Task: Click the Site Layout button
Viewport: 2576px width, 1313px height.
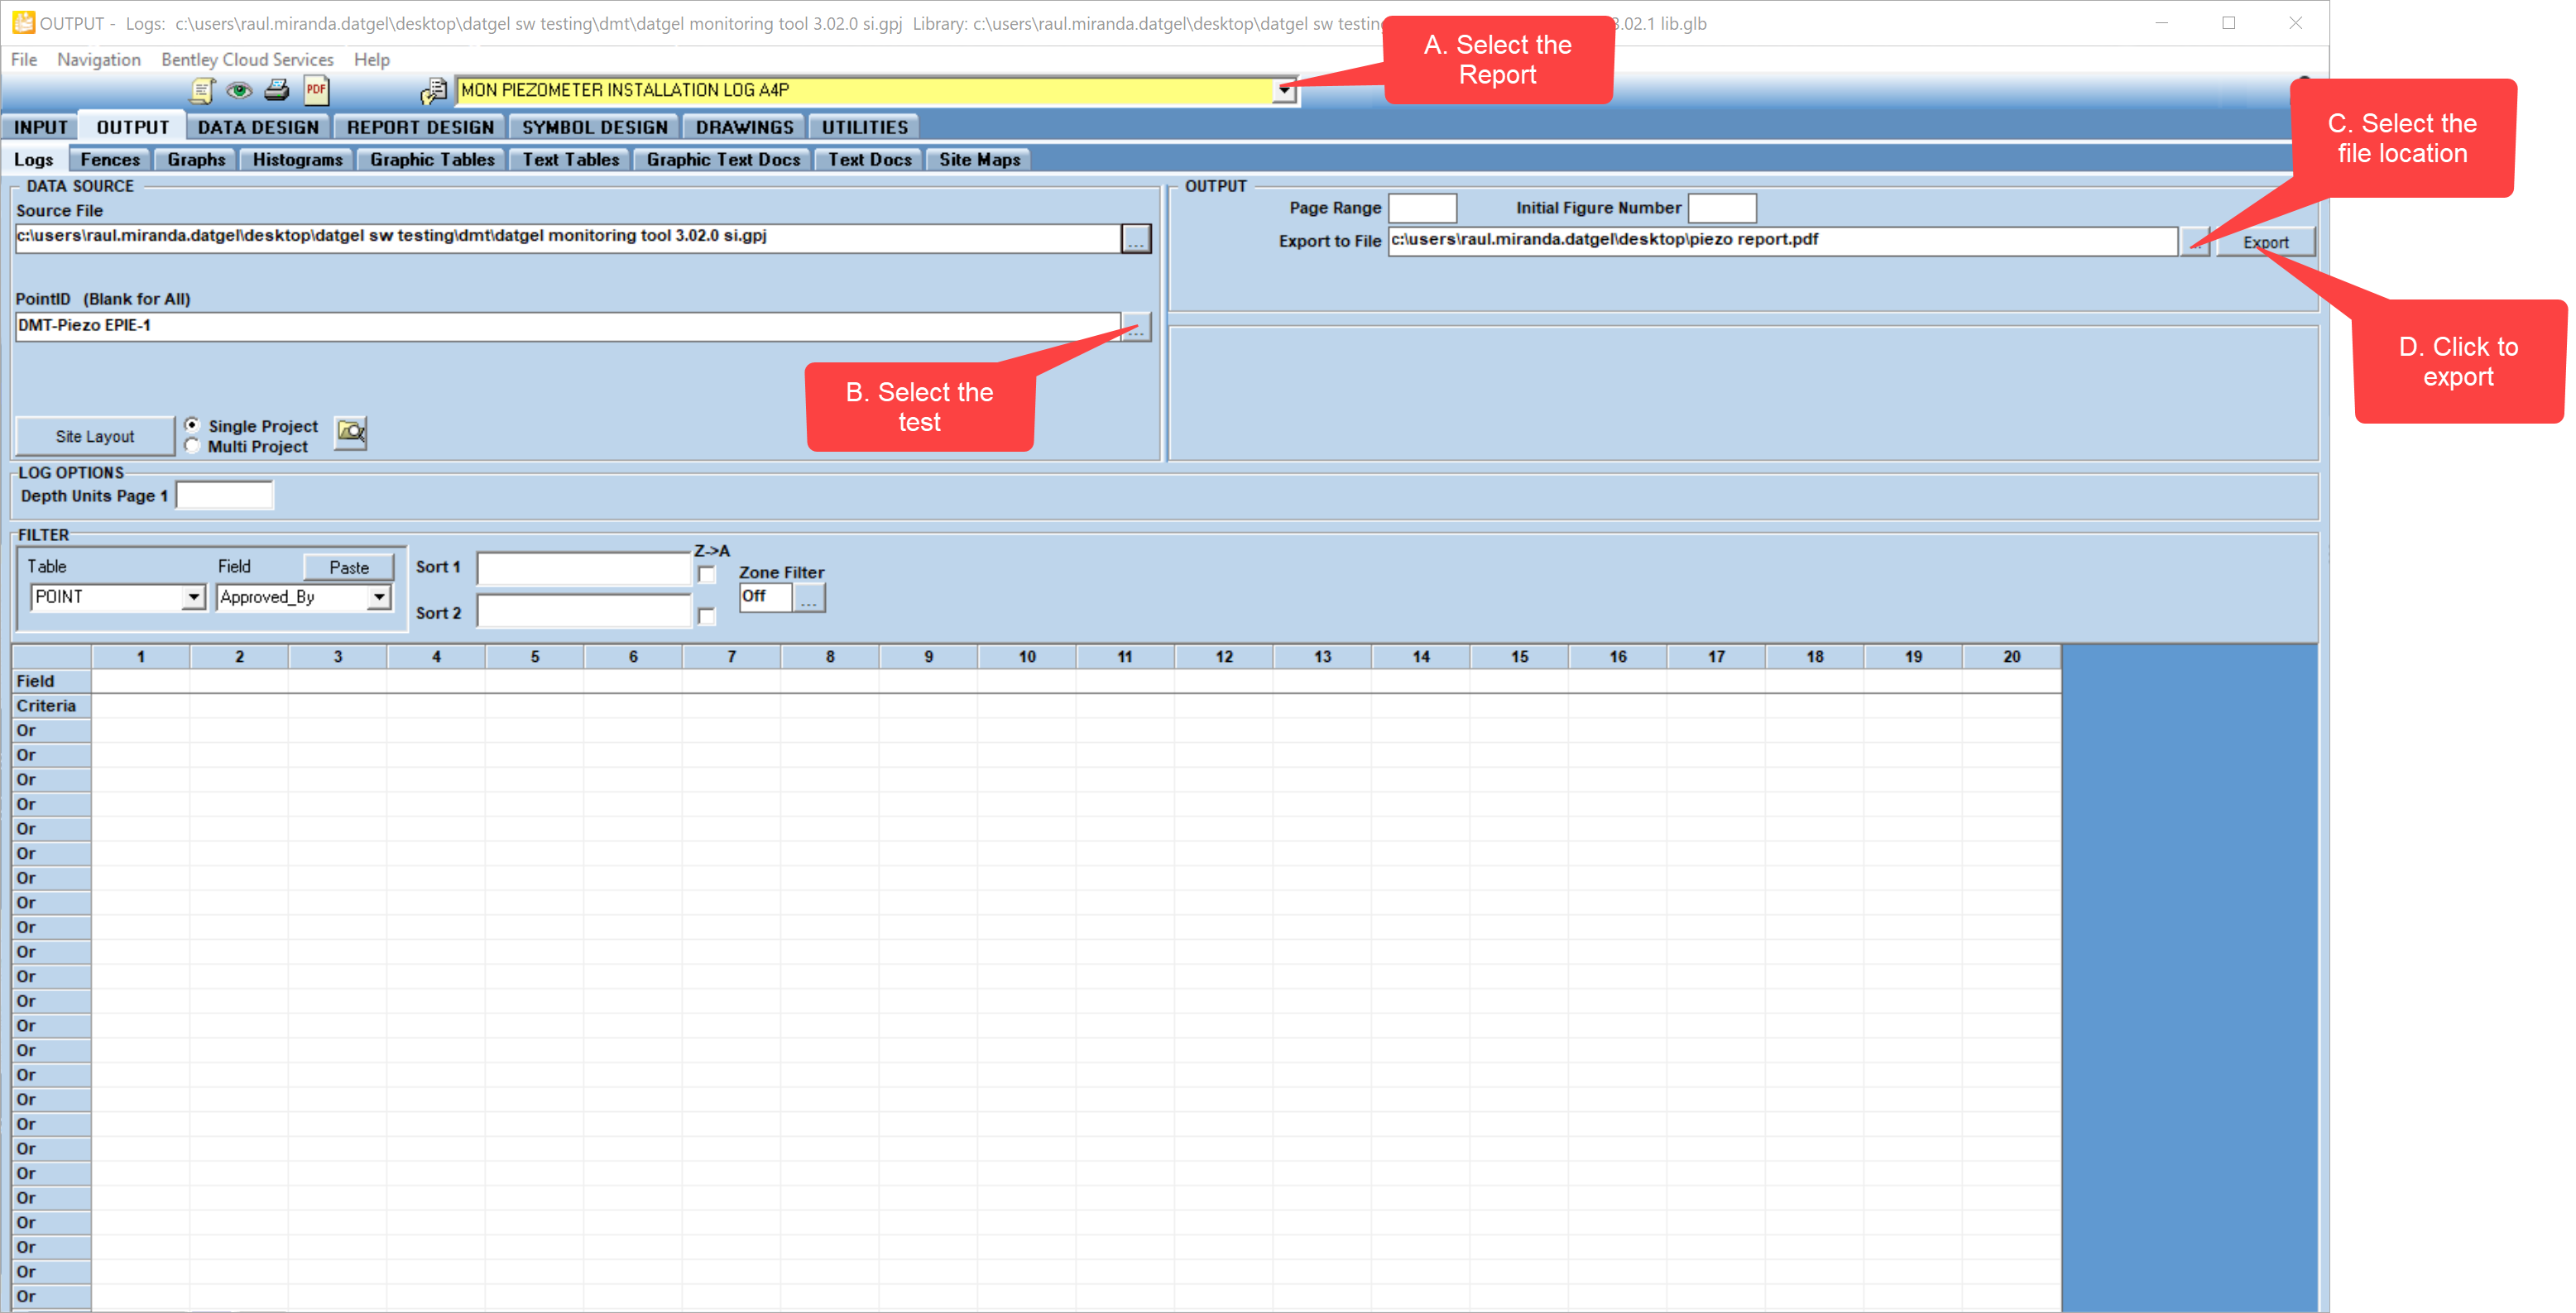Action: 95,436
